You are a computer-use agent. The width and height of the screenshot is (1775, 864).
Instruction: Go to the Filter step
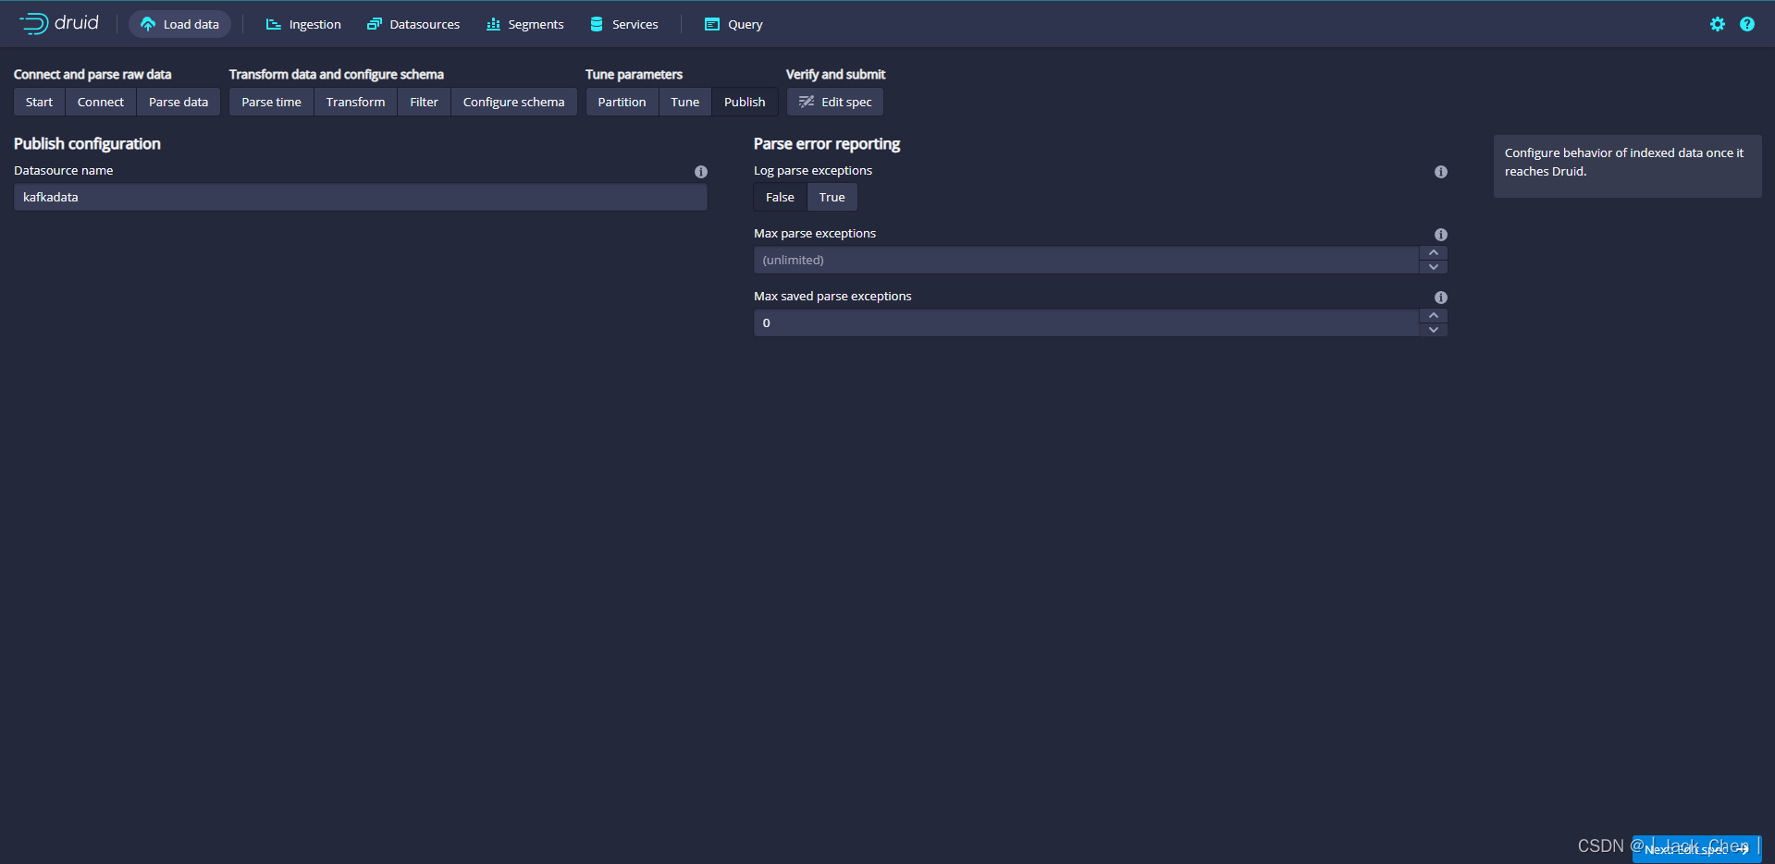(x=425, y=102)
